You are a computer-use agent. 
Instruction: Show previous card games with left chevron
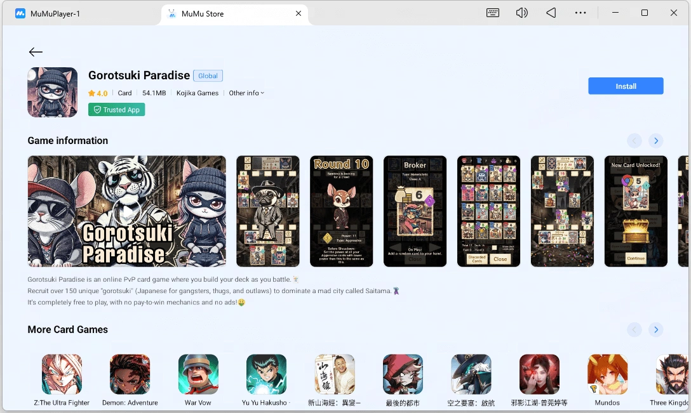coord(634,329)
